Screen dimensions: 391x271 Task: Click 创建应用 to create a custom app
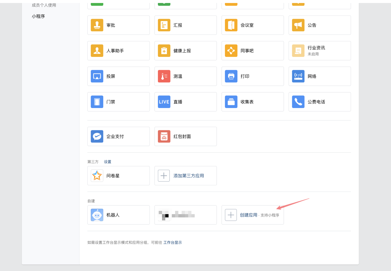(248, 215)
